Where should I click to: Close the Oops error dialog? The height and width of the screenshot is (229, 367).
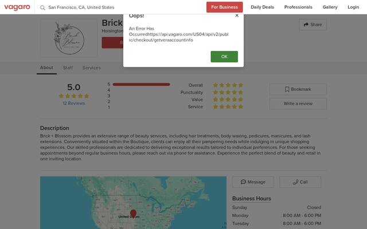237,15
